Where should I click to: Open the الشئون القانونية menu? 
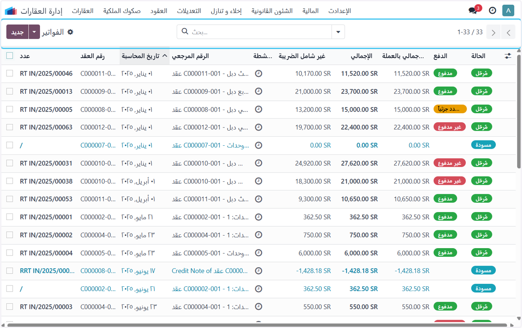(x=272, y=11)
